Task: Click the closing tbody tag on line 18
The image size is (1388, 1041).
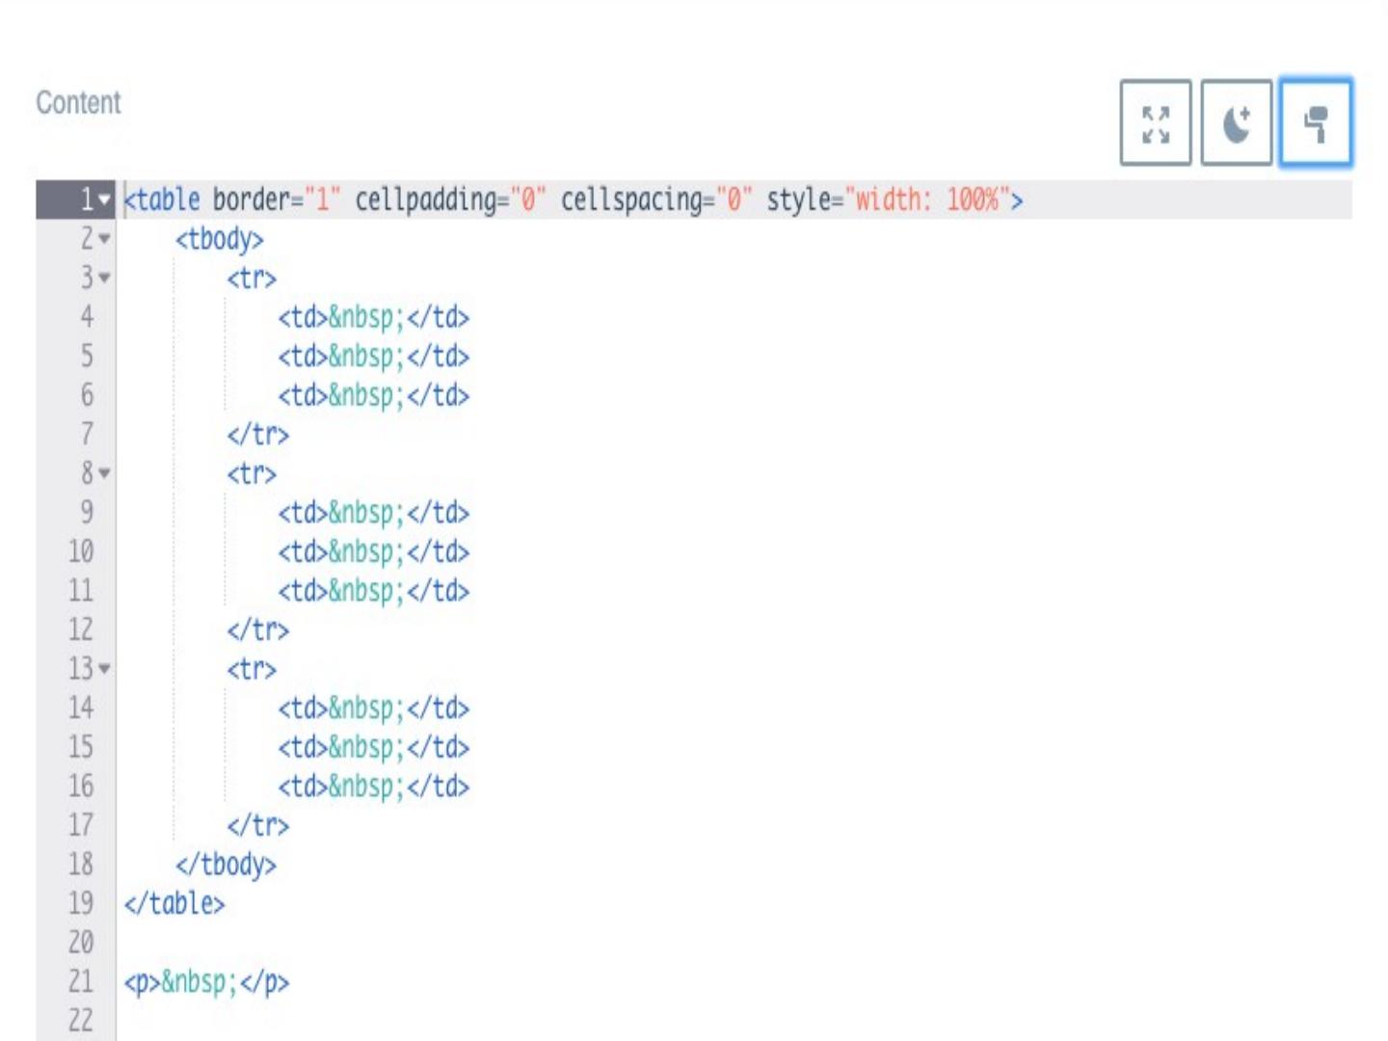Action: 226,865
